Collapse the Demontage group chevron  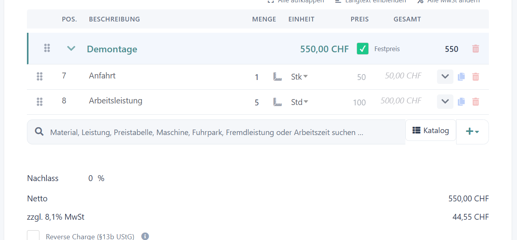[x=71, y=49]
